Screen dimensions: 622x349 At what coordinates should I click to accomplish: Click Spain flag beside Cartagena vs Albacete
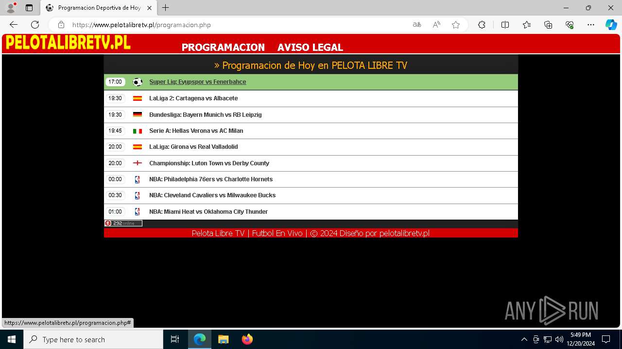coord(138,98)
